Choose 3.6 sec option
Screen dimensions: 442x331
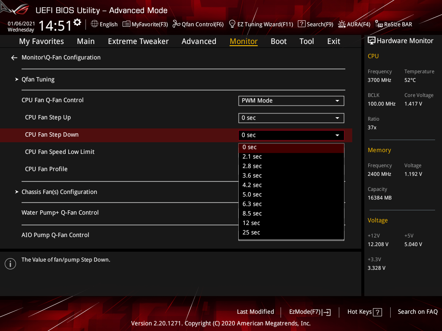[291, 176]
